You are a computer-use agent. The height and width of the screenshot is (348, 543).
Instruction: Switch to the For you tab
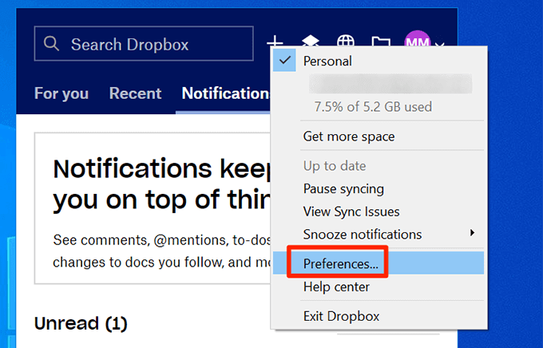pos(61,93)
